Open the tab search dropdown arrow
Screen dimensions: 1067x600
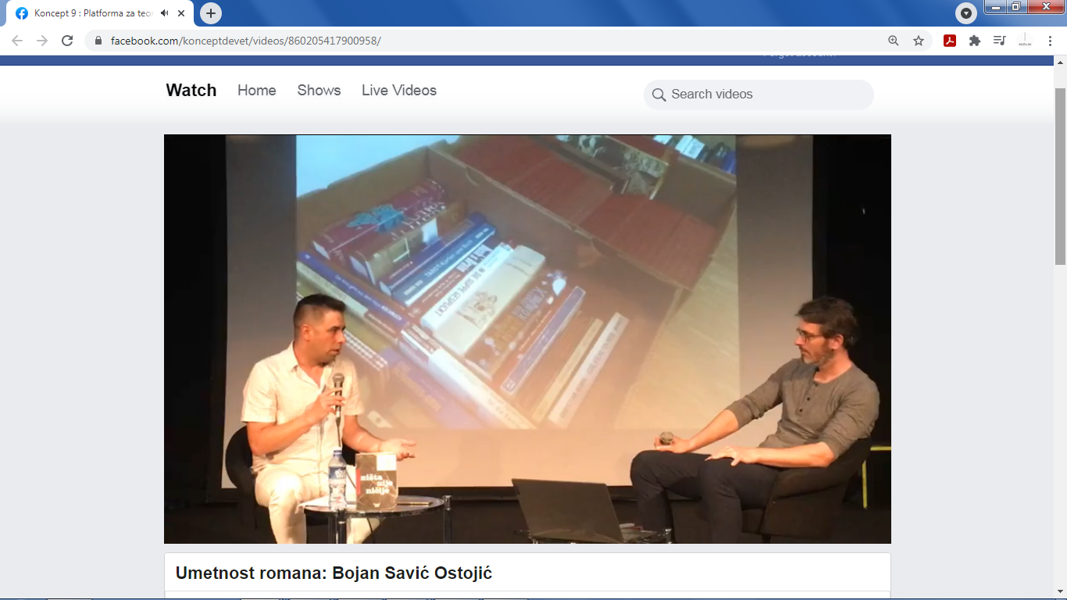point(966,13)
